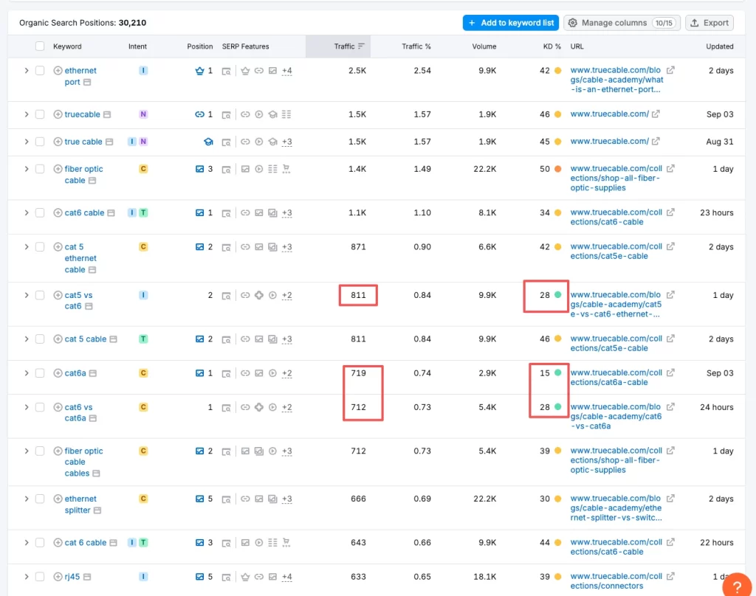Check the 'cat6 vs cat6a' row checkbox
Viewport: 756px width, 596px height.
pos(40,407)
